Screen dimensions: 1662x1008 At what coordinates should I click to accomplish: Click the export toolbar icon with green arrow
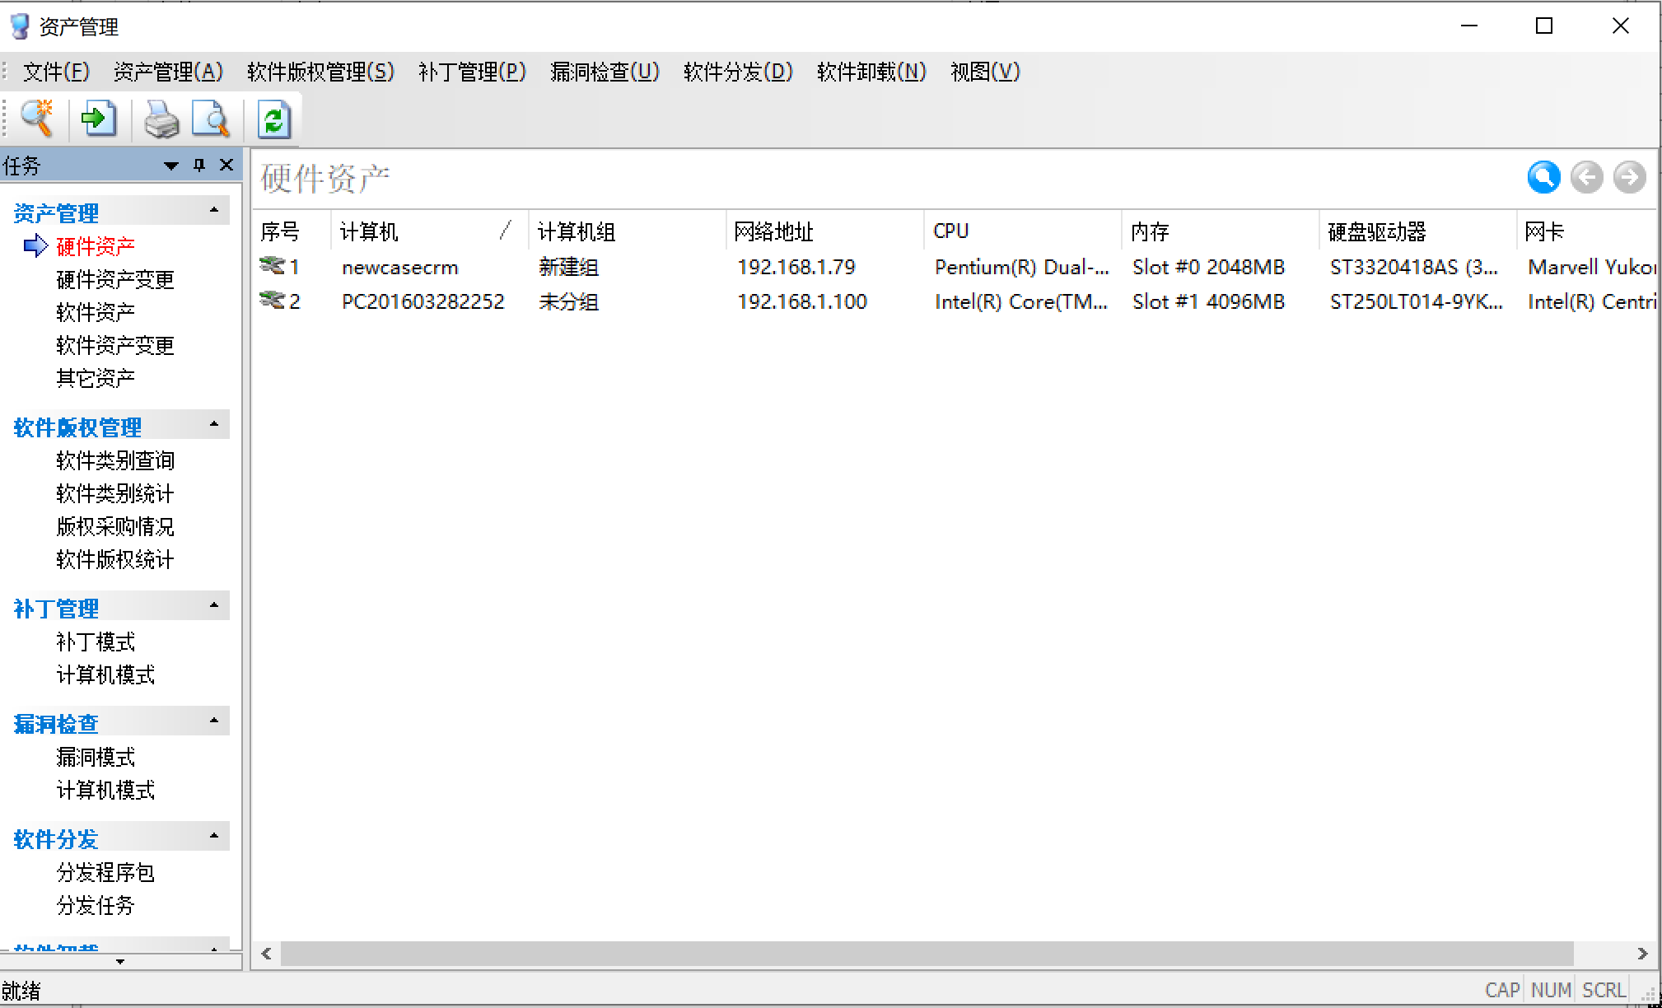(x=99, y=119)
